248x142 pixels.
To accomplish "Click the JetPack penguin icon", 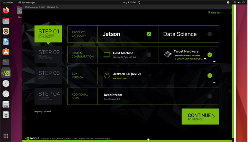I will 107,75.
